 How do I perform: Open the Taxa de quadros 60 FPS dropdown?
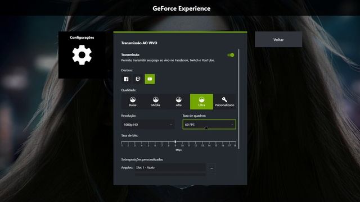[x=209, y=125]
